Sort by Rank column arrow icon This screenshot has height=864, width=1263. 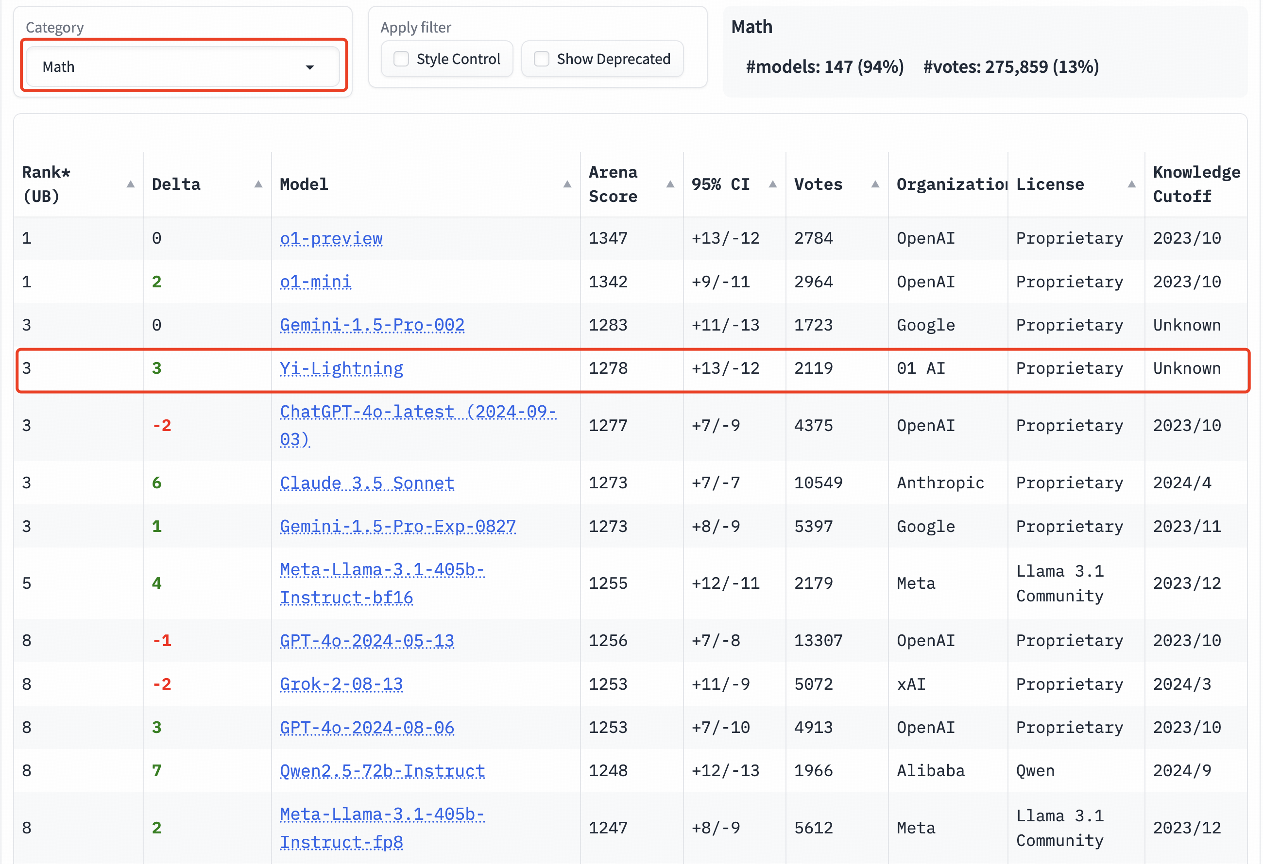(131, 184)
